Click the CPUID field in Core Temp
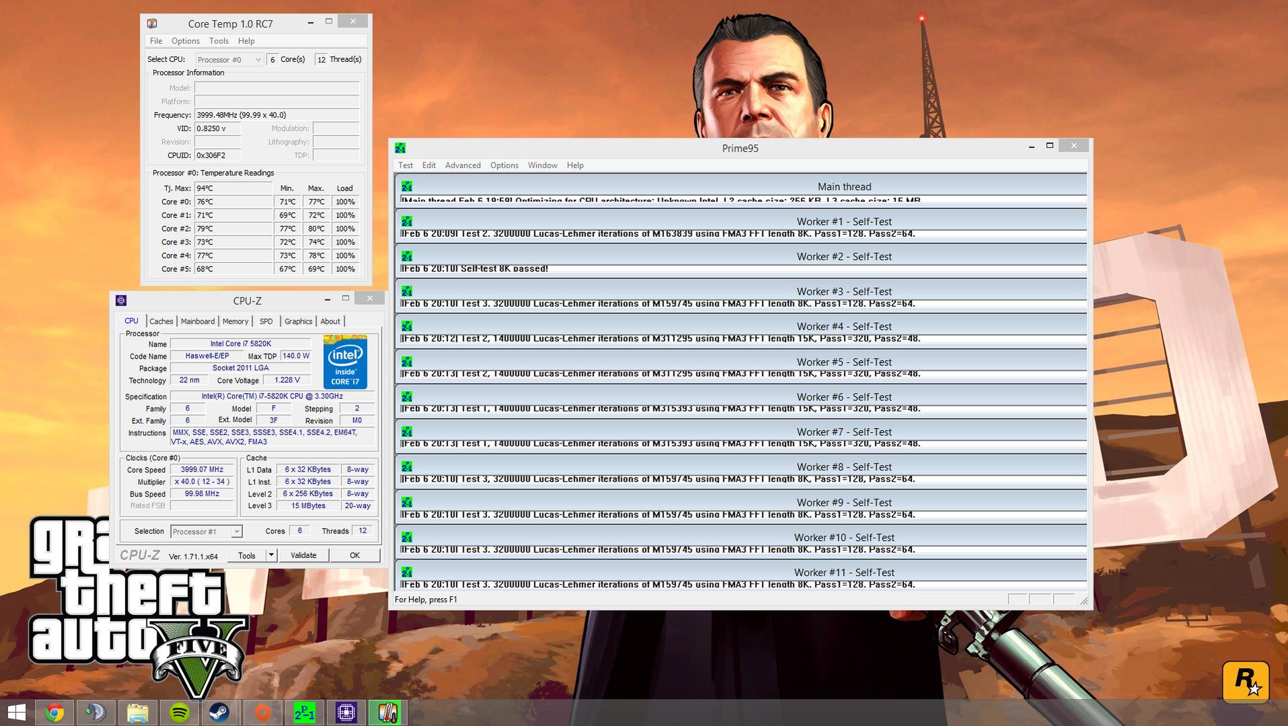This screenshot has height=726, width=1288. point(217,155)
